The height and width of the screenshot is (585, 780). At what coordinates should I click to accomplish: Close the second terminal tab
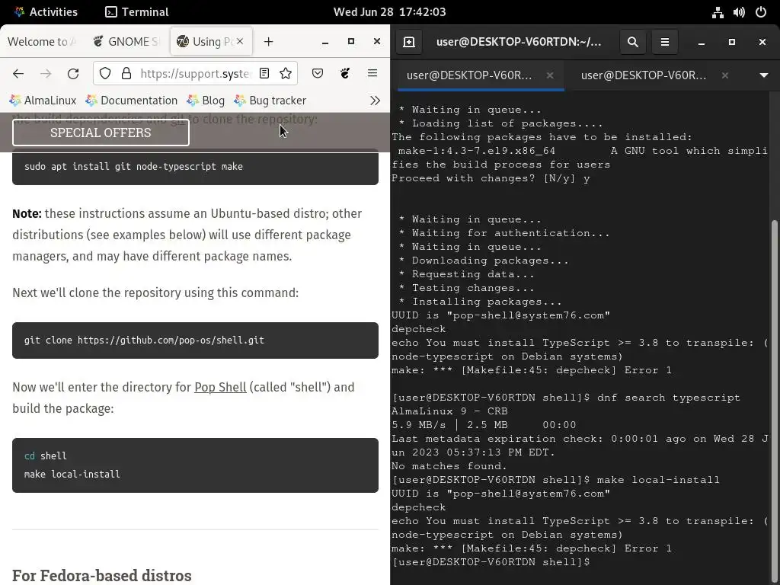click(725, 75)
